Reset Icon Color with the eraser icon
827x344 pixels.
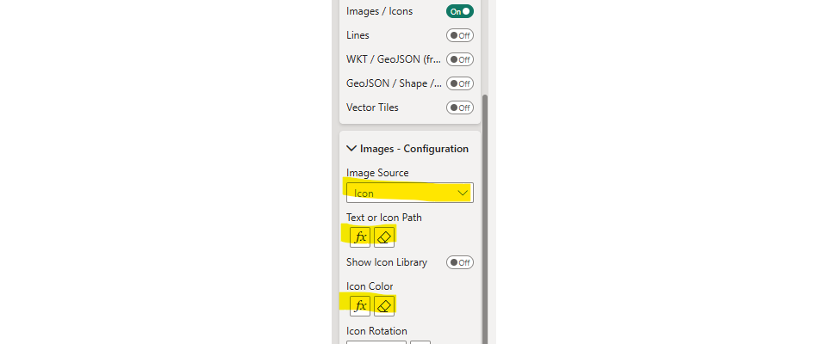(384, 304)
